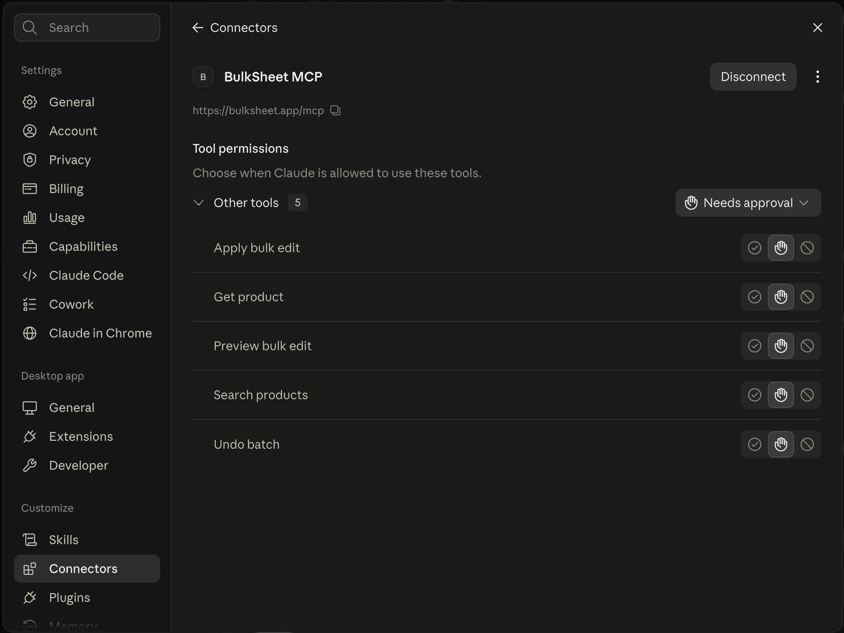Focus the settings Search field

87,28
